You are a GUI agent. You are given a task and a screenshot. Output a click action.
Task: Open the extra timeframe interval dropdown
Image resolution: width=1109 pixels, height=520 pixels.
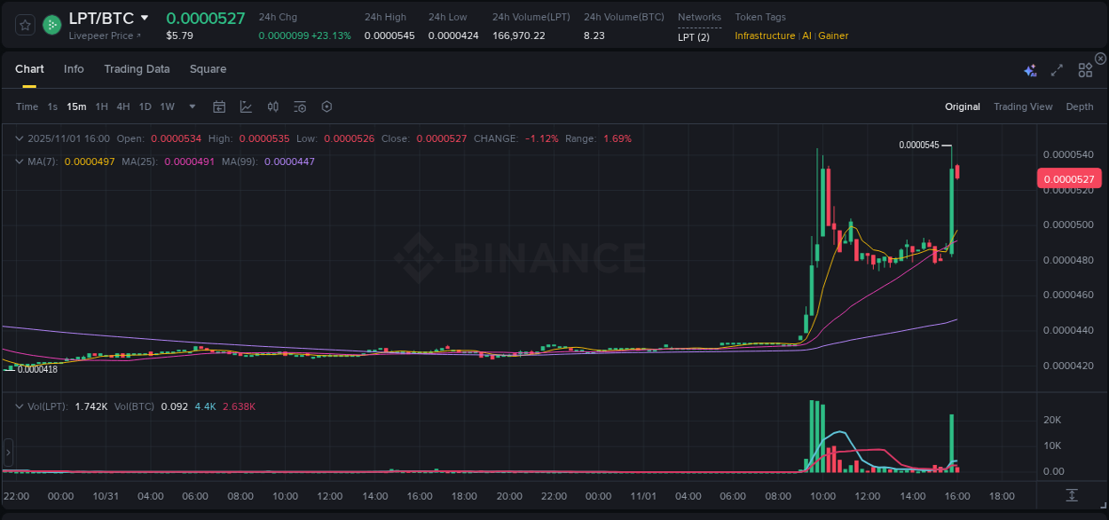click(x=191, y=106)
